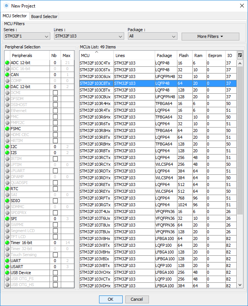Click the scrollbar up arrow
This screenshot has height=306, width=248.
click(240, 63)
